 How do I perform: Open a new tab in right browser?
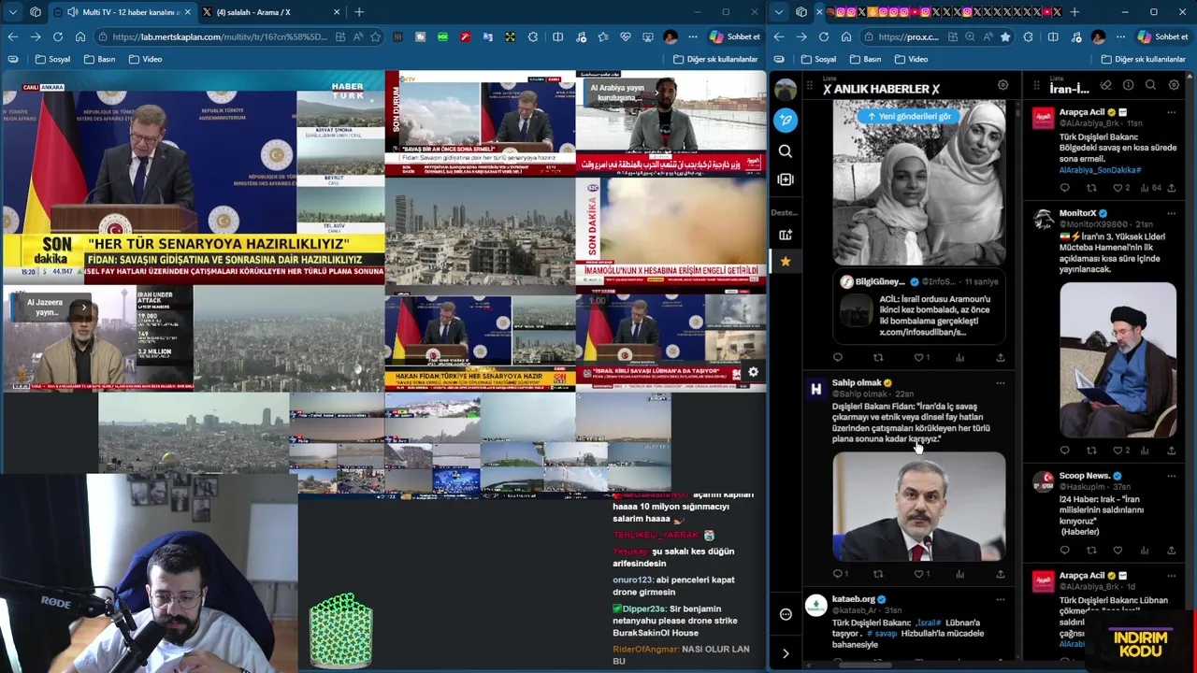click(1074, 12)
